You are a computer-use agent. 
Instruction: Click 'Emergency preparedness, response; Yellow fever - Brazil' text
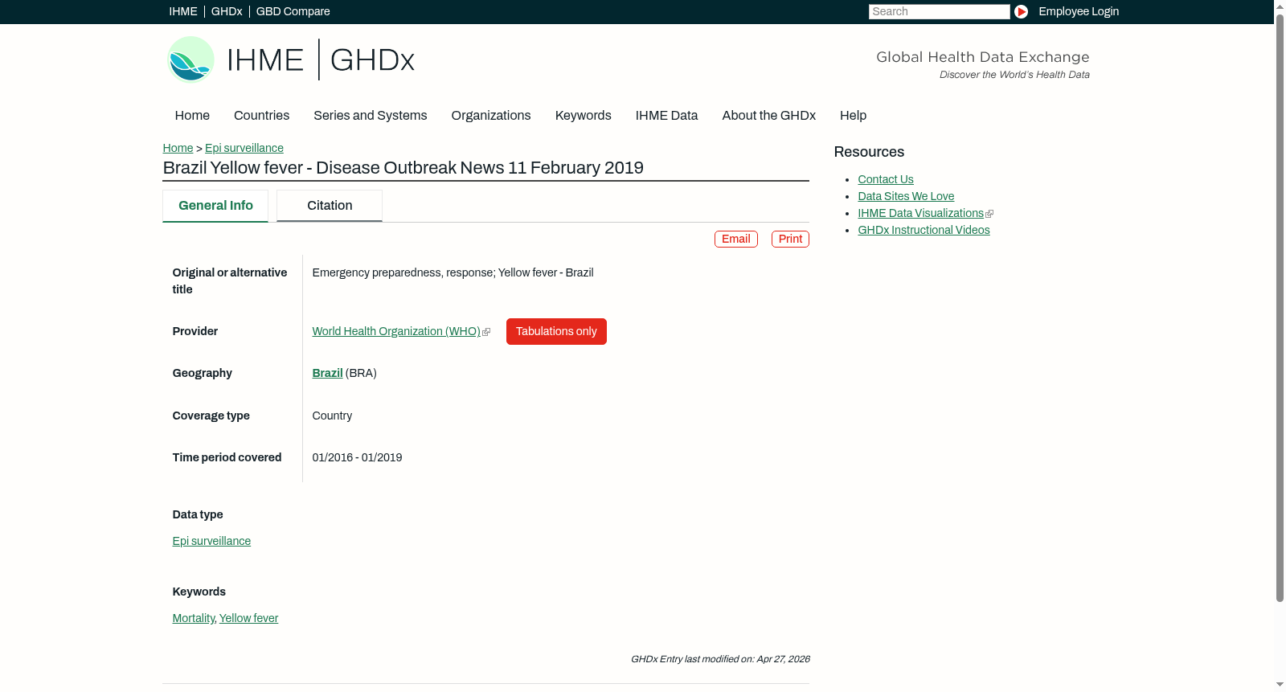(x=453, y=272)
